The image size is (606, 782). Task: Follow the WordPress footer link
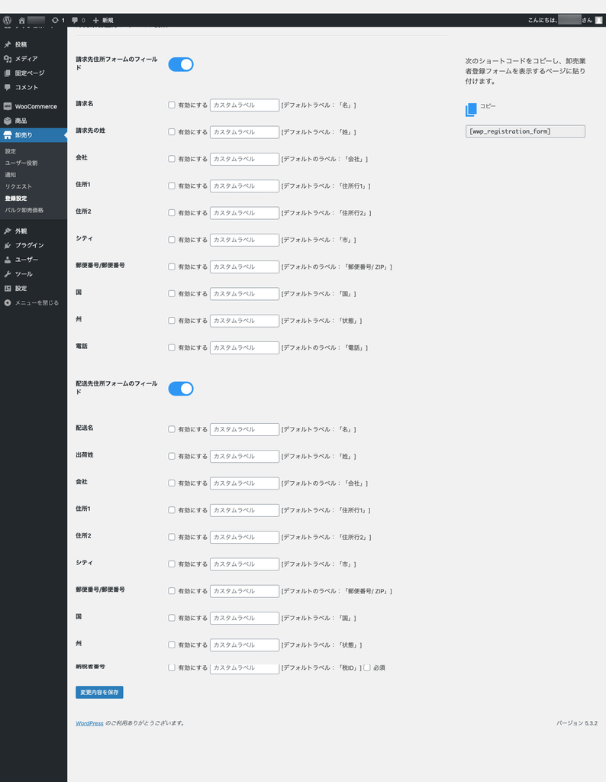(x=89, y=722)
